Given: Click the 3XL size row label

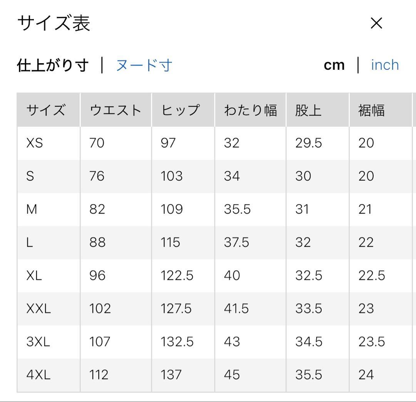Looking at the screenshot, I should [38, 342].
